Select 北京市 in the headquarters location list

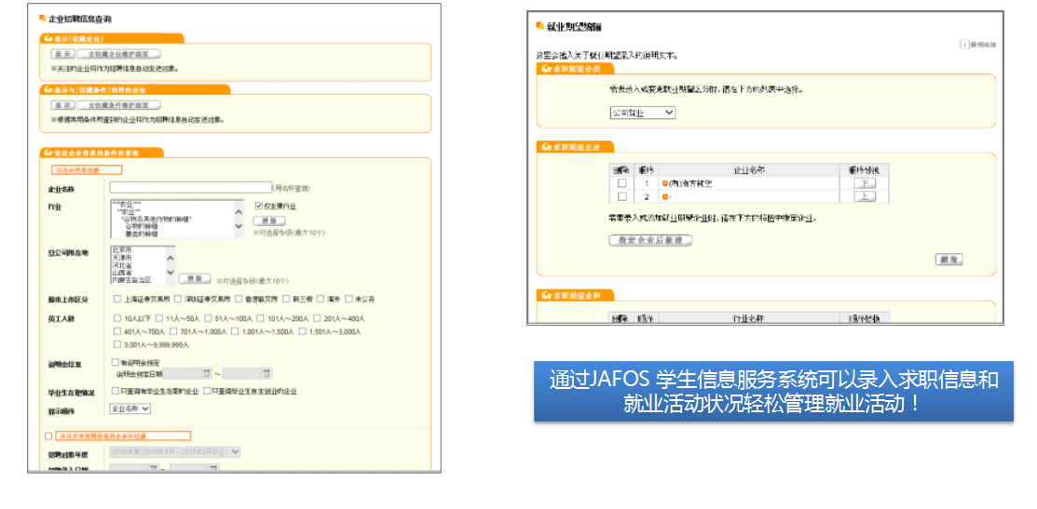click(x=123, y=249)
